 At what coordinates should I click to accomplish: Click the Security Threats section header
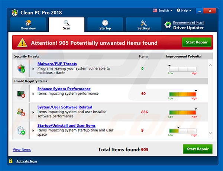[26, 57]
